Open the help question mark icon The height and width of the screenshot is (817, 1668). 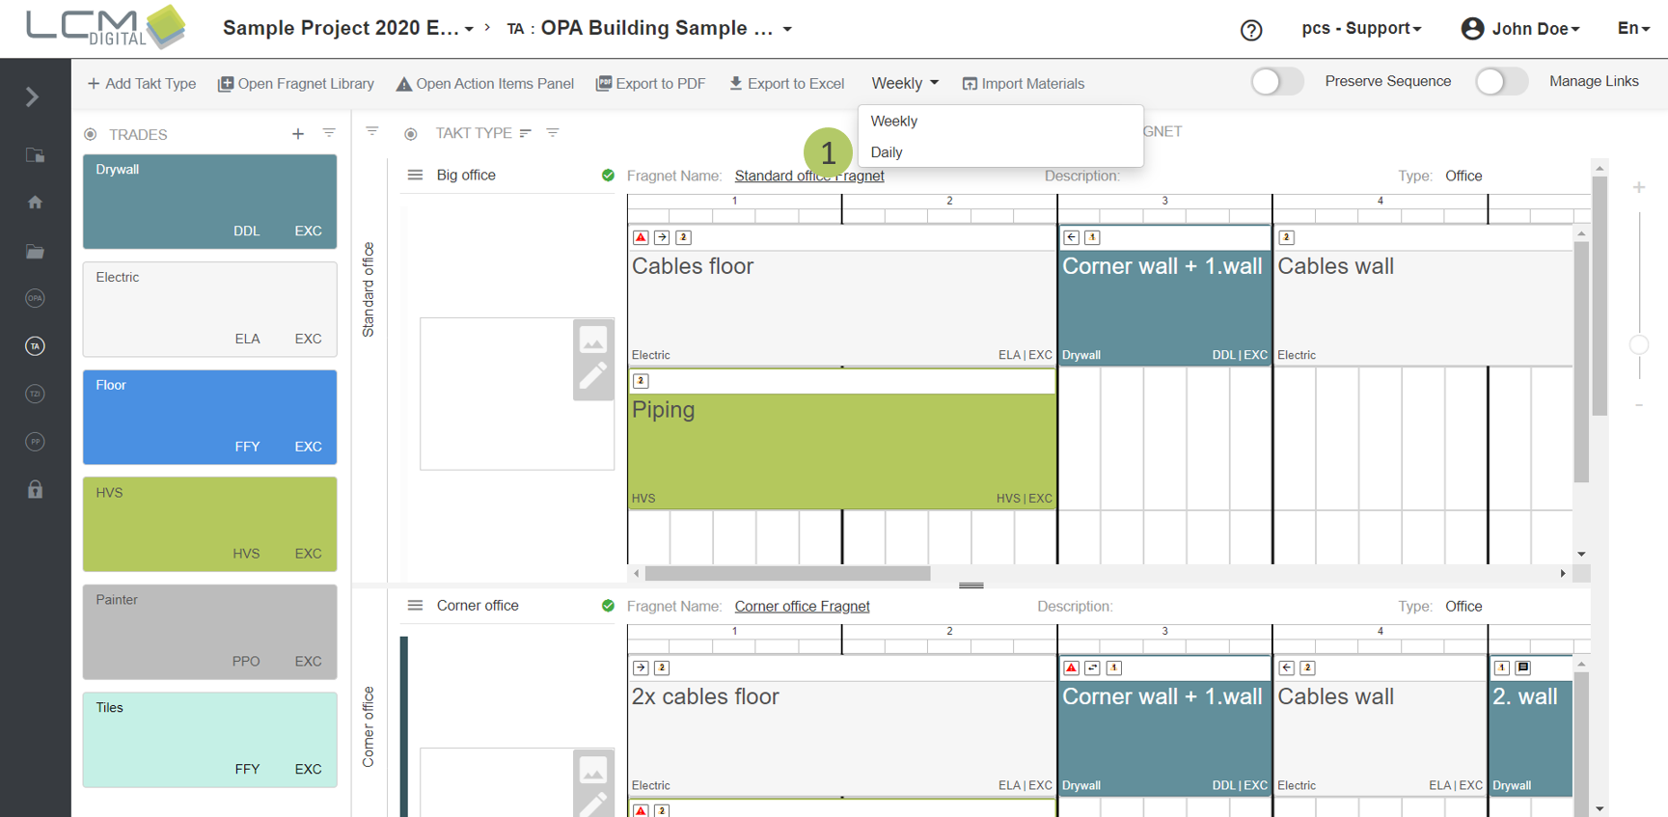(1250, 30)
